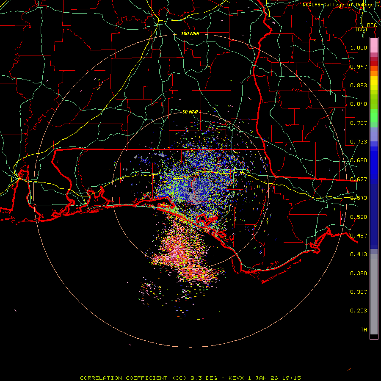Viewport: 381px width, 381px height.
Task: Click the 0.253 color scale value
Action: pos(359,311)
